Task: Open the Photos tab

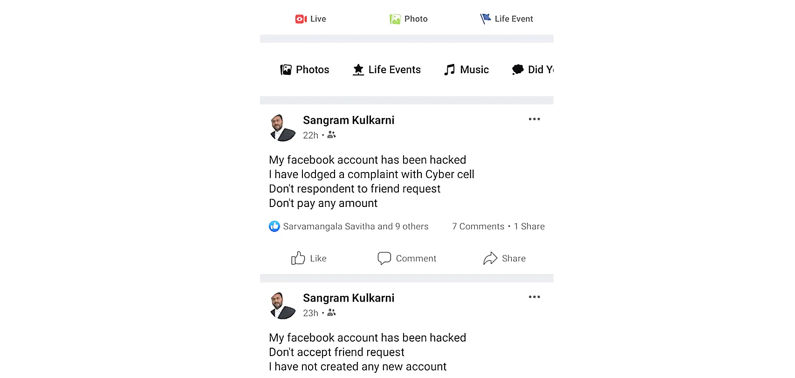Action: (305, 70)
